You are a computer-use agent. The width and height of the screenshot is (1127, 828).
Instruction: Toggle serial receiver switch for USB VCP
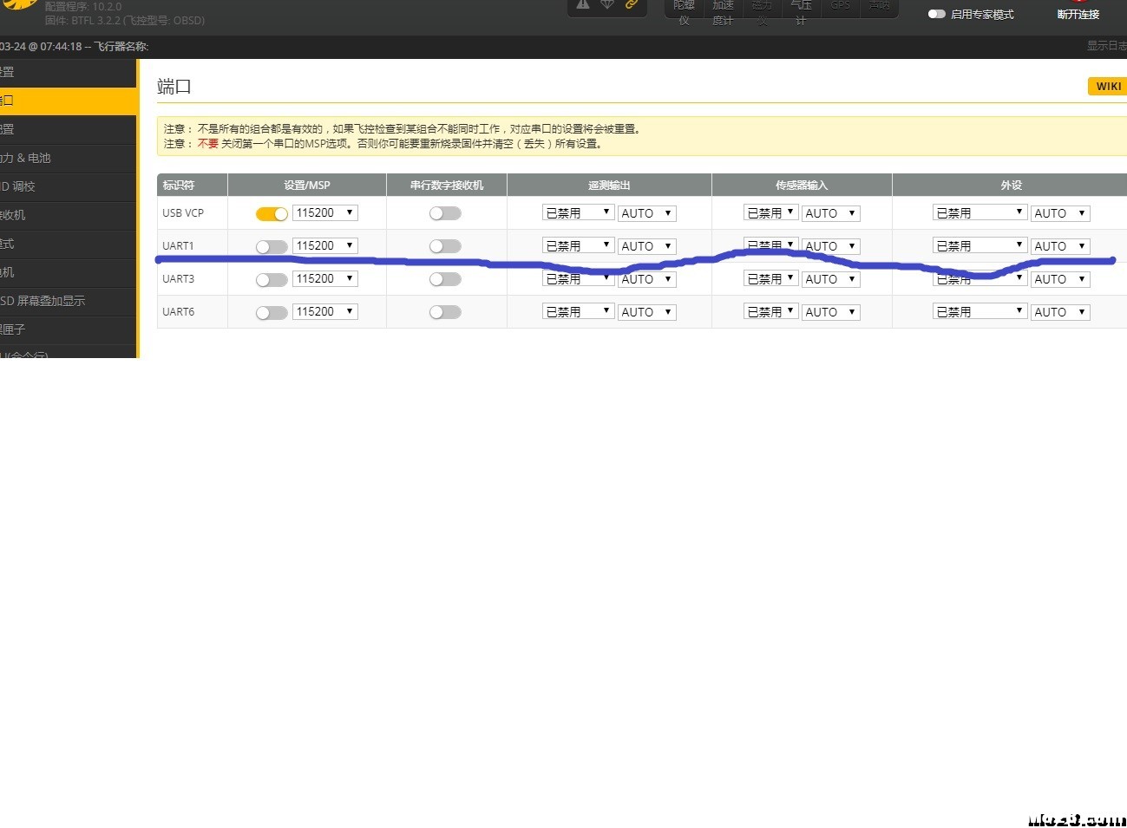[445, 213]
